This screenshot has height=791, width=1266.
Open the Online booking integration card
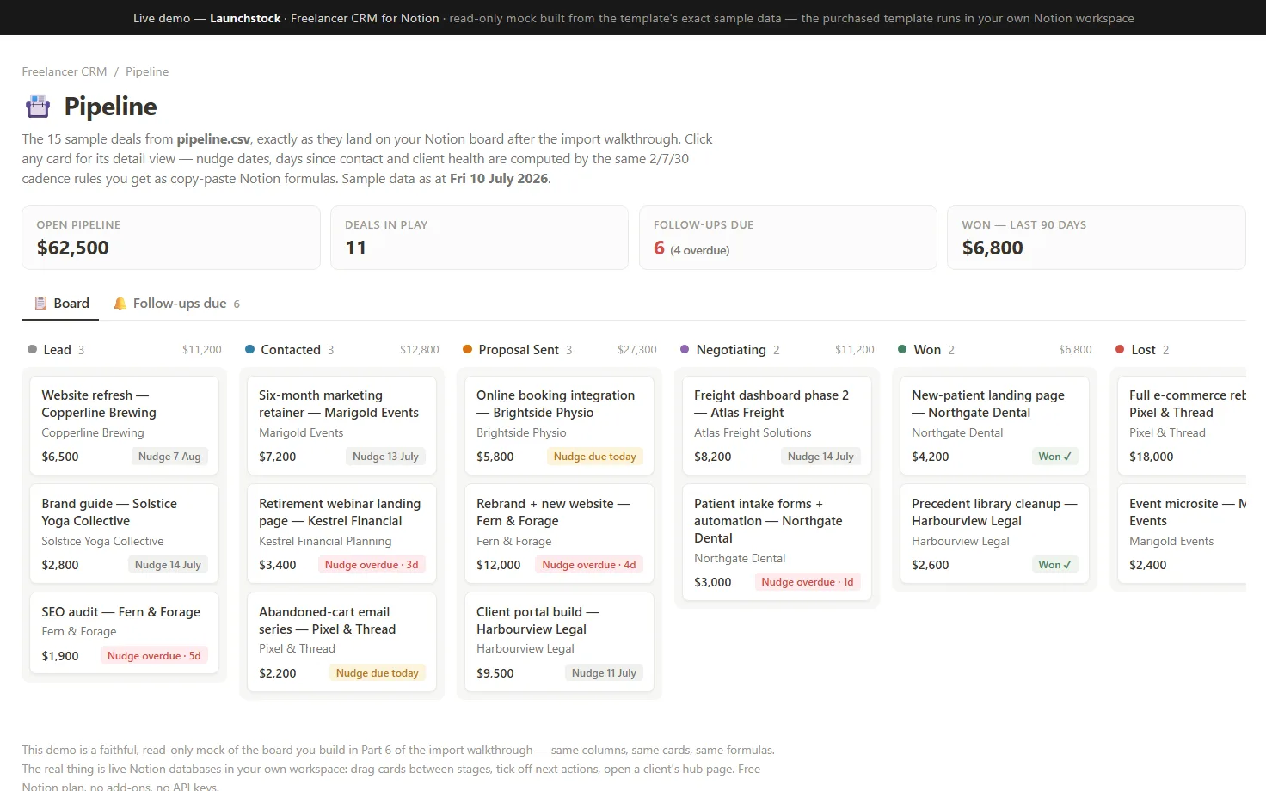[x=559, y=426]
